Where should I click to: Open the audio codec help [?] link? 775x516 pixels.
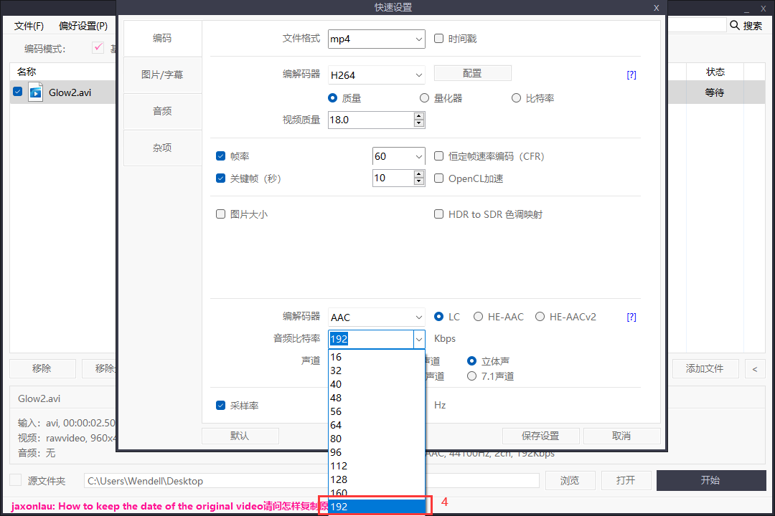coord(631,317)
